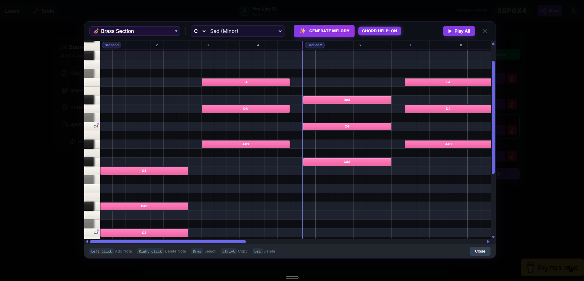Click the Close button at the bottom right
Image resolution: width=584 pixels, height=281 pixels.
(x=480, y=251)
